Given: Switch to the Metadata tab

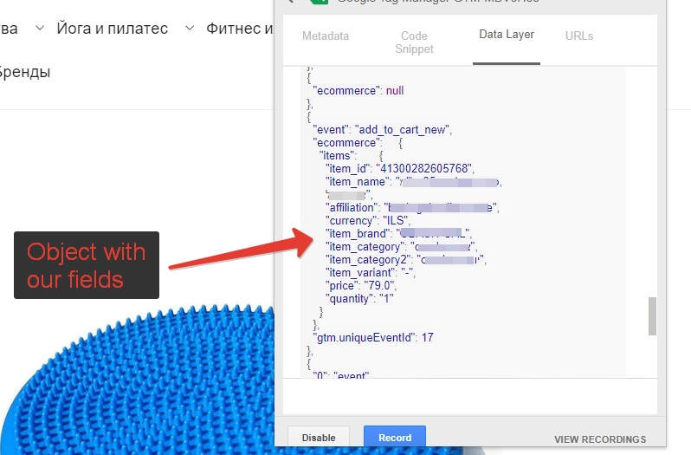Looking at the screenshot, I should click(326, 36).
